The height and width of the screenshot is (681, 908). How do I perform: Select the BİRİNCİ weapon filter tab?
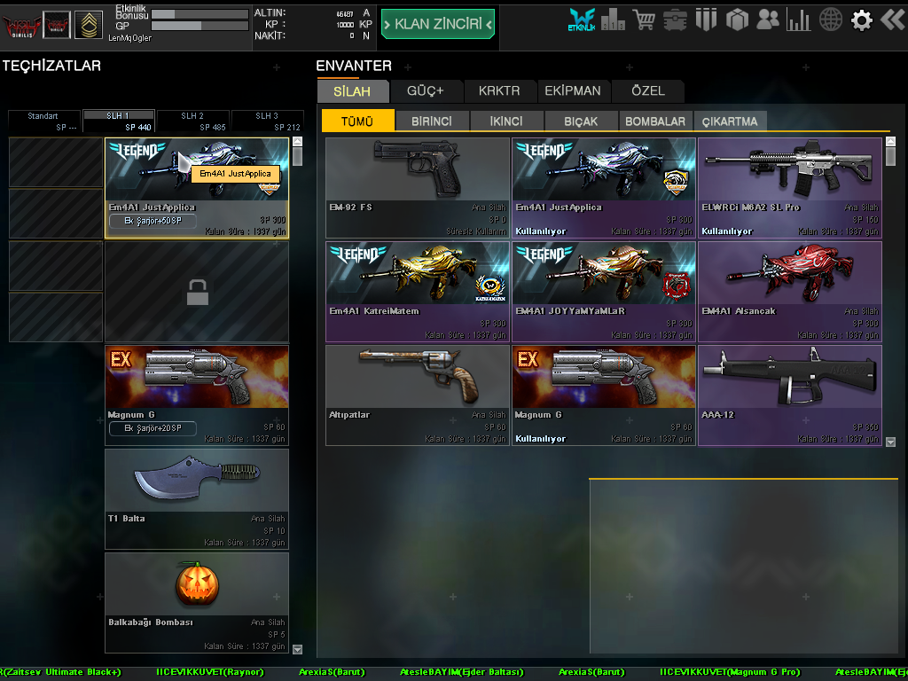[432, 121]
